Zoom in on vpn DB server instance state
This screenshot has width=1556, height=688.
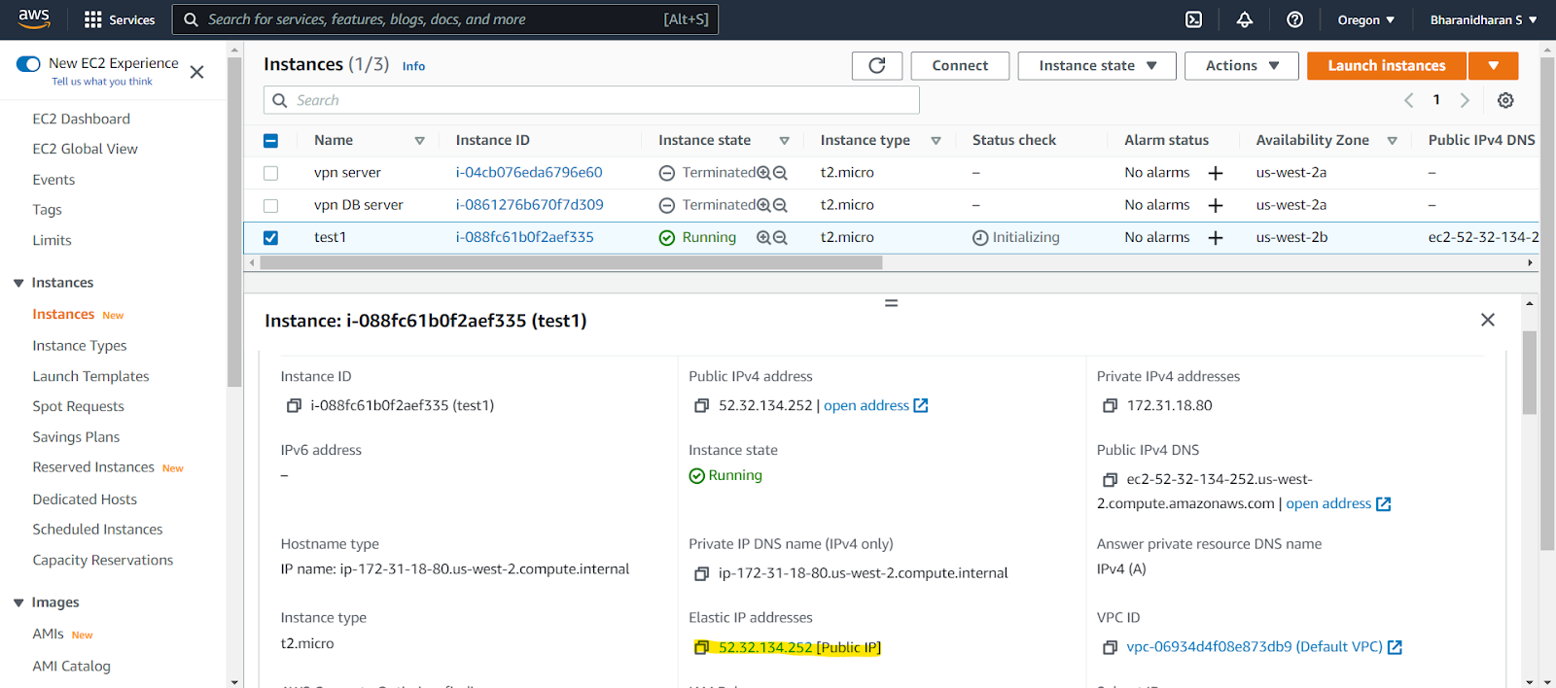[763, 205]
